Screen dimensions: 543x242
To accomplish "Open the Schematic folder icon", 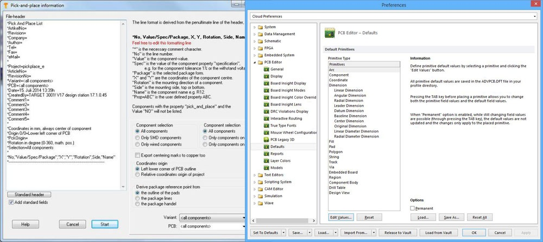I will (260, 41).
